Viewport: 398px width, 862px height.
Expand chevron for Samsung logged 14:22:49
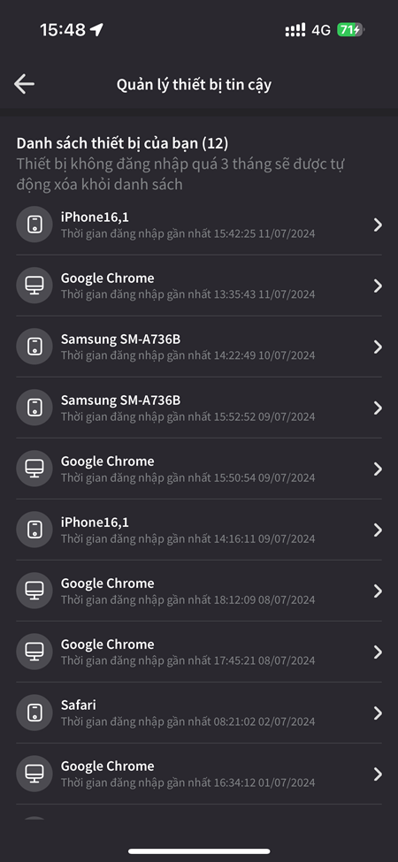click(x=378, y=347)
